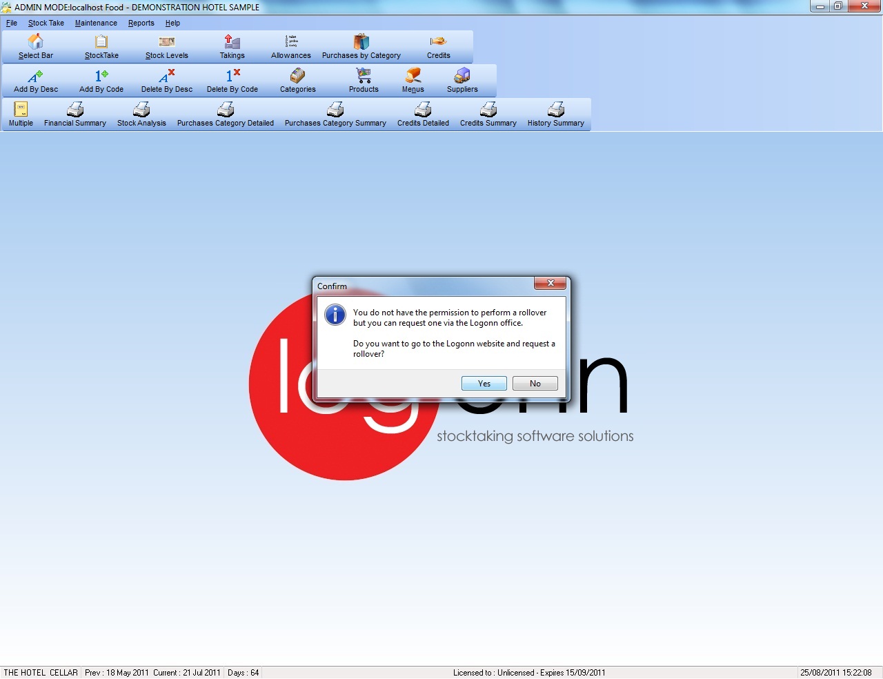This screenshot has width=883, height=679.
Task: Decline the rollover with No
Action: [535, 384]
